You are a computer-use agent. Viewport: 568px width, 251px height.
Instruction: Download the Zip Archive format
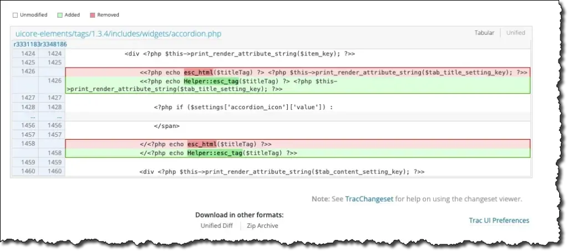pos(262,226)
